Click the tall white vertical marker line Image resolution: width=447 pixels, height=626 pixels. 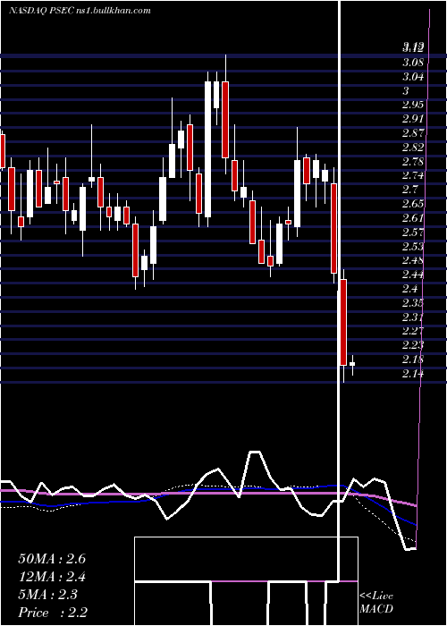pyautogui.click(x=339, y=291)
